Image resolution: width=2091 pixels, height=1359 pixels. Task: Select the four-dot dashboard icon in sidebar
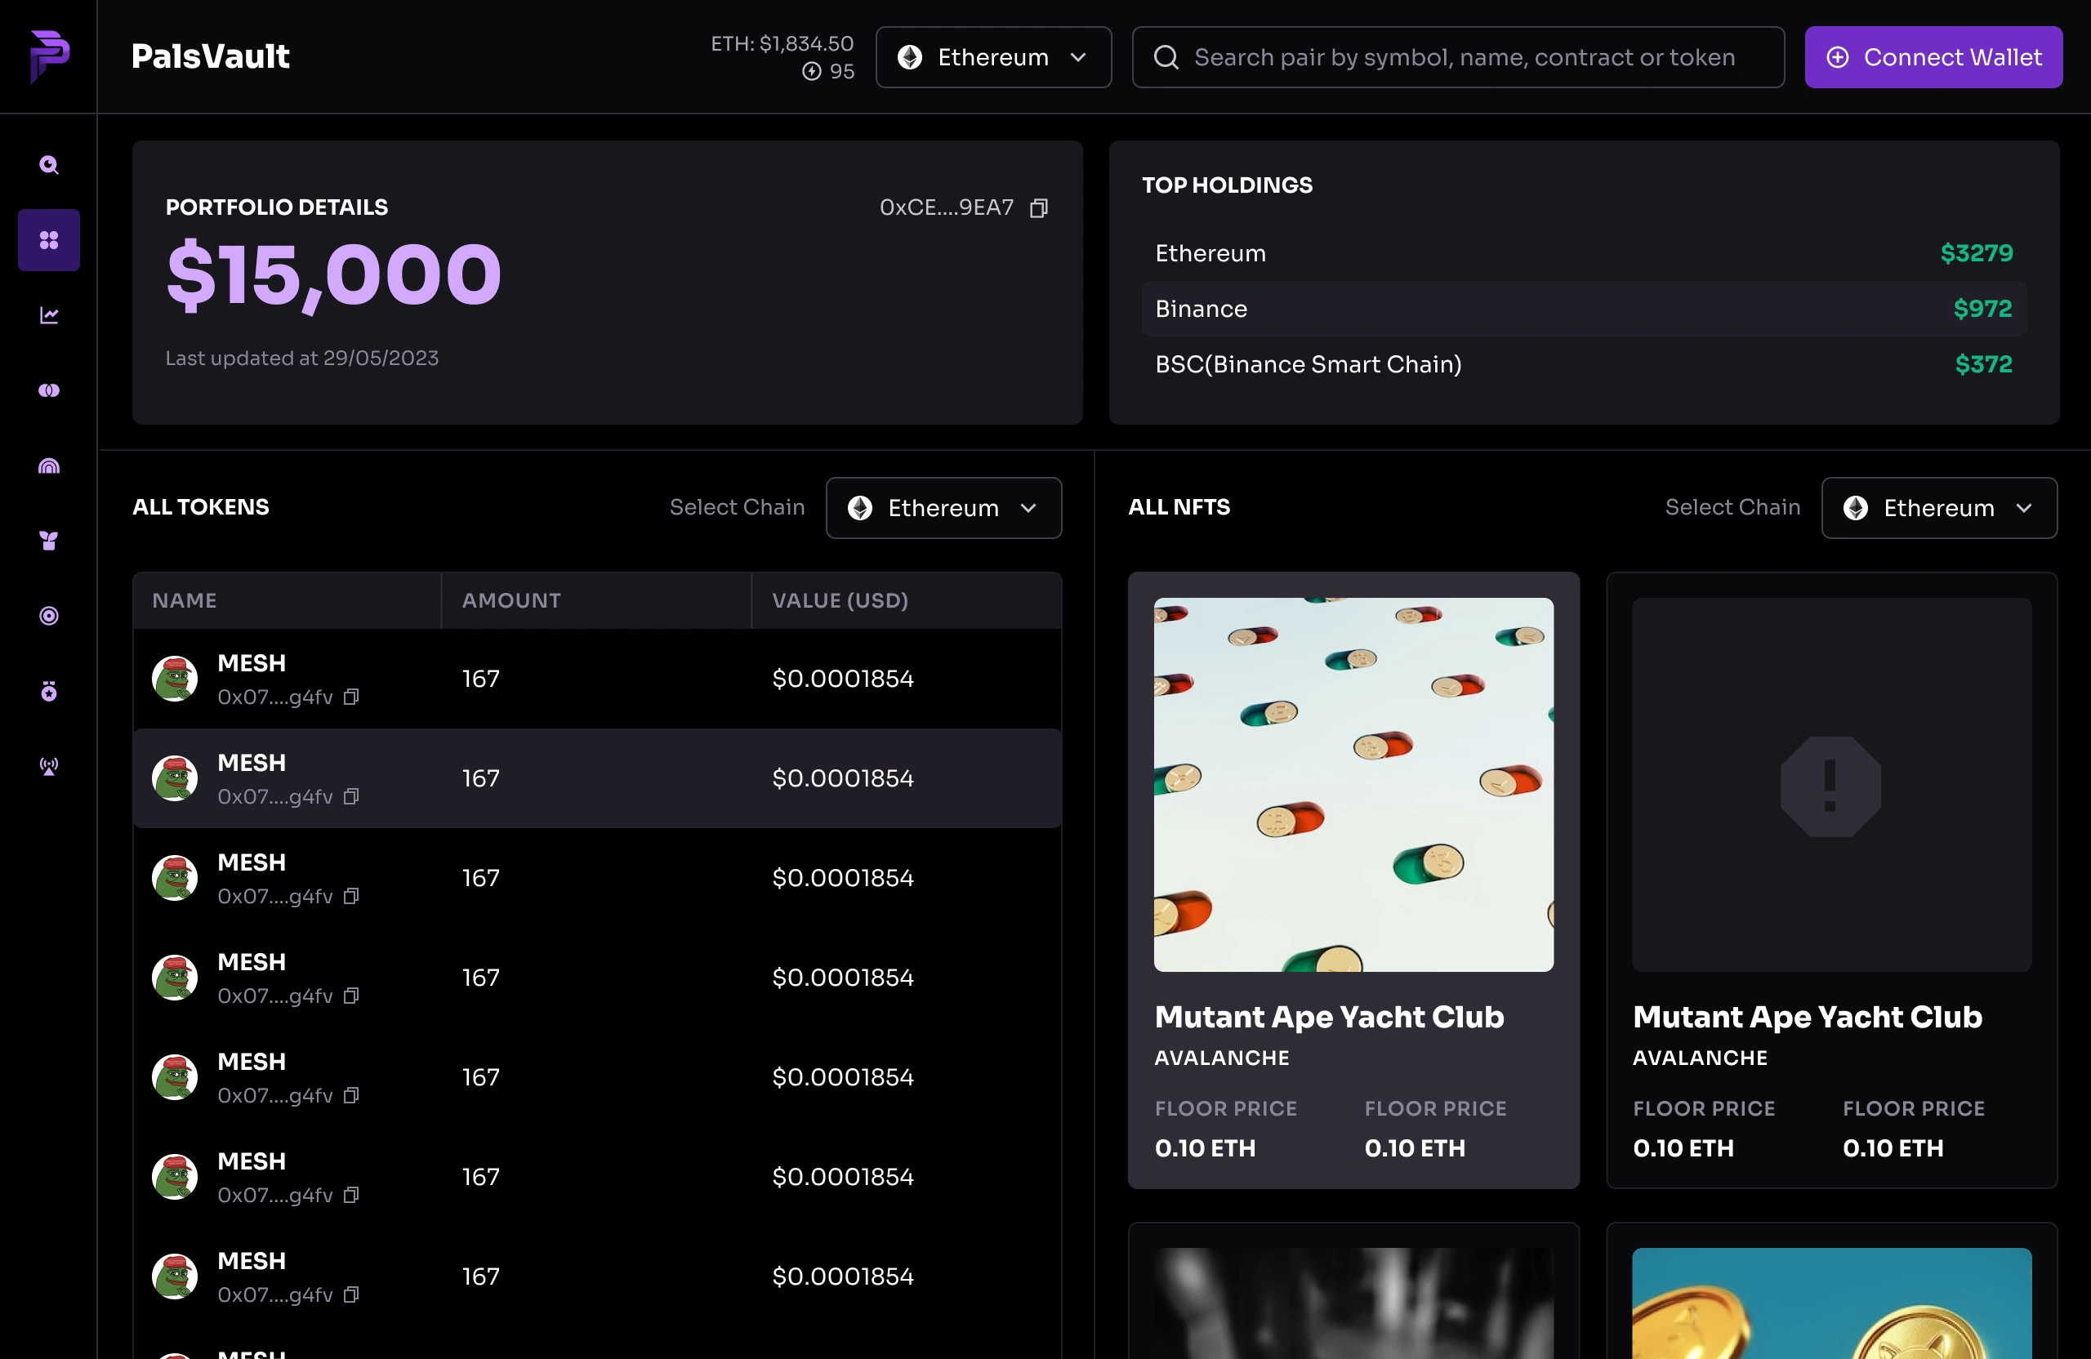49,240
